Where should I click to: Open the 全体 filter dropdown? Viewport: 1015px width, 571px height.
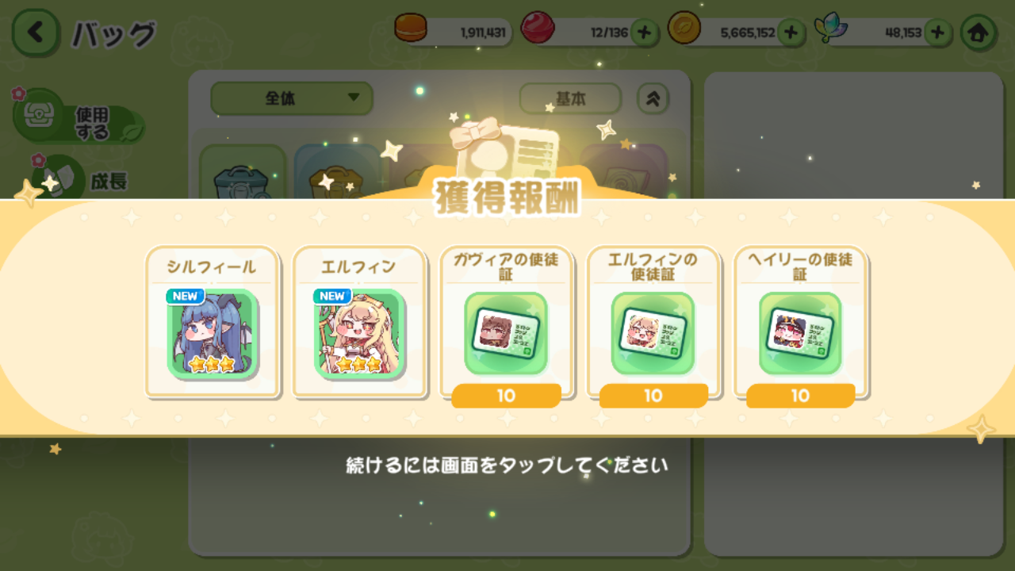pos(292,98)
